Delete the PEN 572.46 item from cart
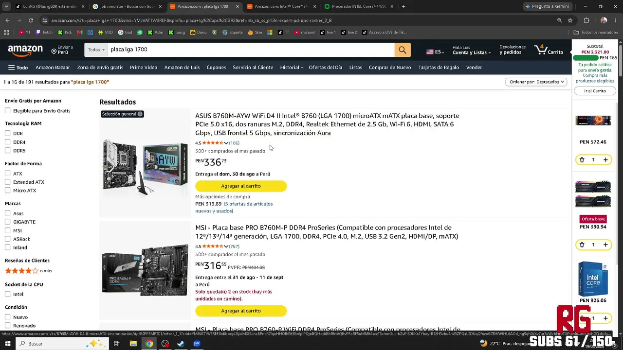Viewport: 623px width, 350px height. (x=582, y=160)
